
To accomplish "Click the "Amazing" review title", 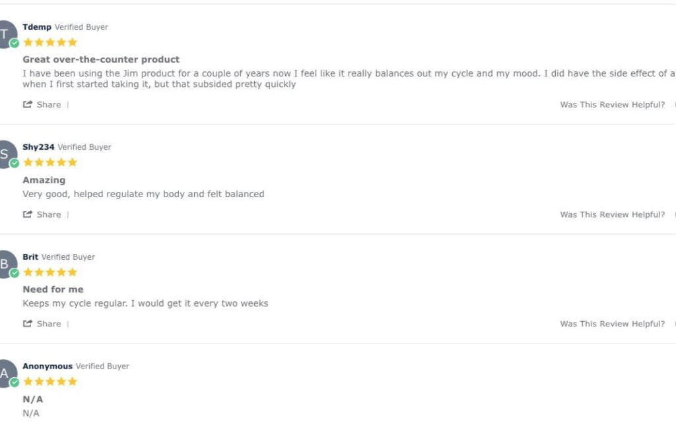I will pos(44,180).
